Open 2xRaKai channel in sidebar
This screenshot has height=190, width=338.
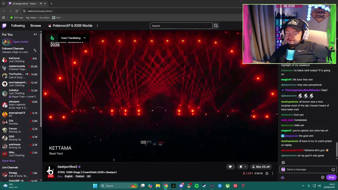coord(21,93)
